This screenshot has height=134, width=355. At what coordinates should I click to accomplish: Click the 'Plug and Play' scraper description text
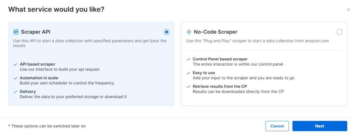[258, 41]
